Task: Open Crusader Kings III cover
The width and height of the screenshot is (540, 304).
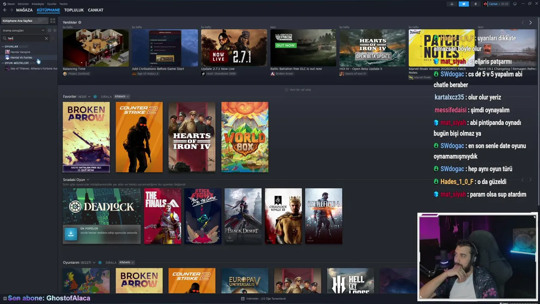Action: [x=283, y=216]
